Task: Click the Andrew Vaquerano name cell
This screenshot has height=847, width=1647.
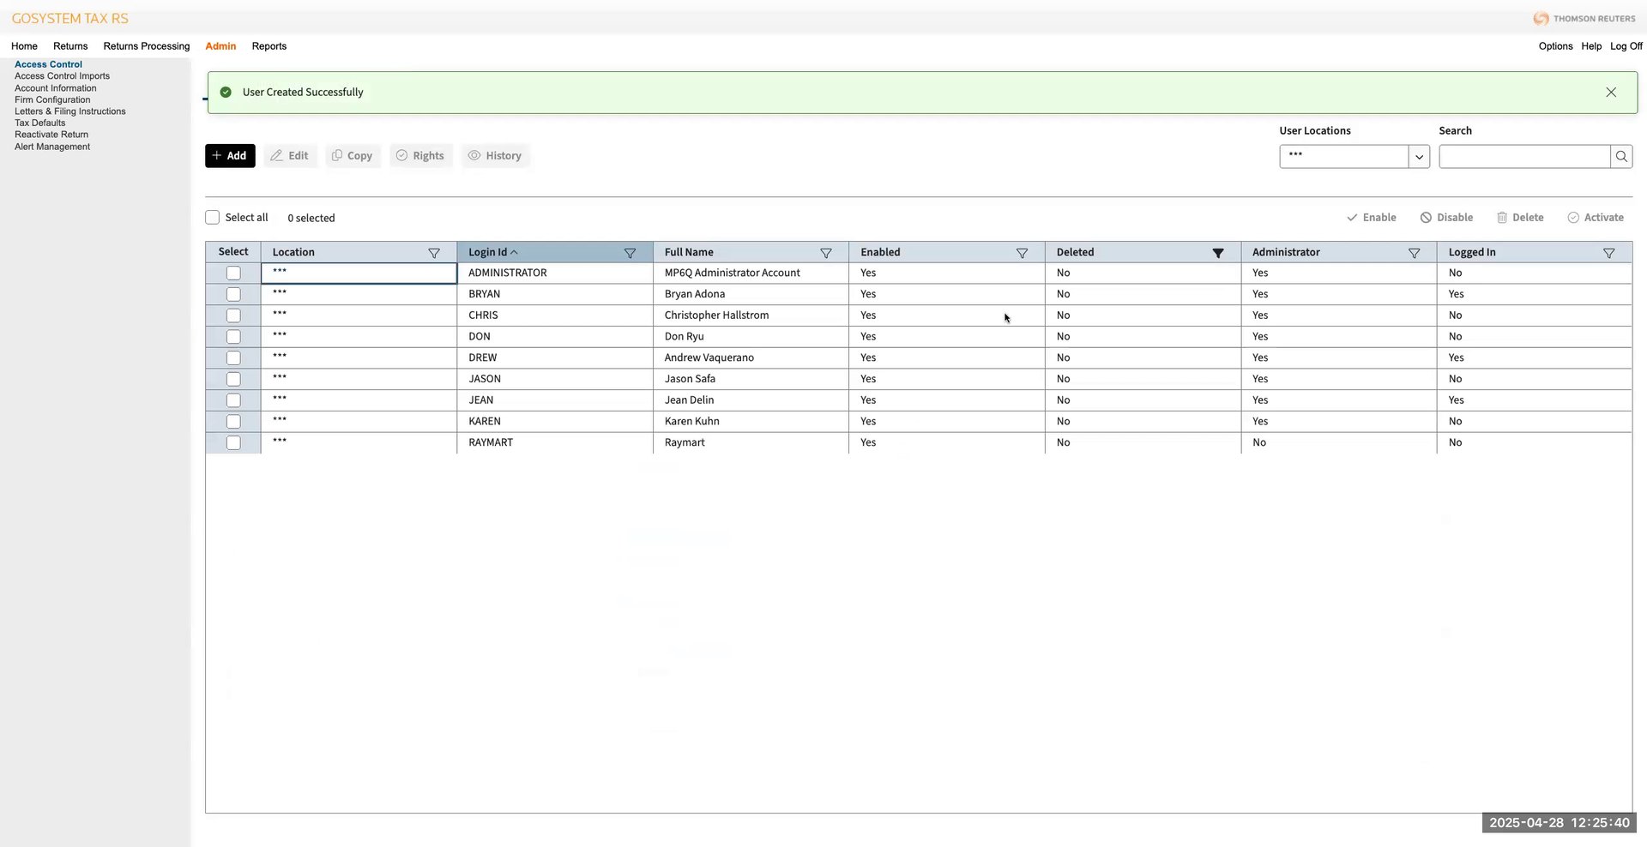Action: coord(751,358)
